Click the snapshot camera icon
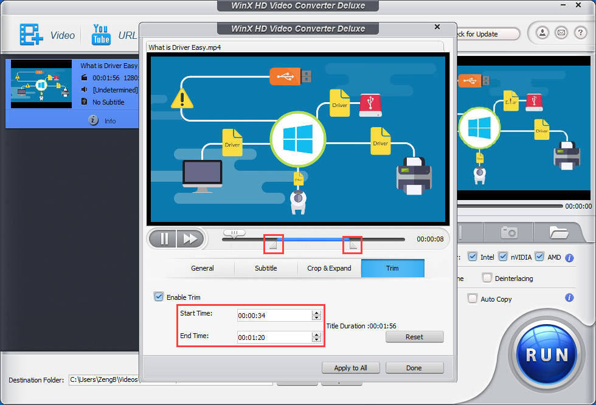Screen dimensions: 596x405 tap(509, 232)
